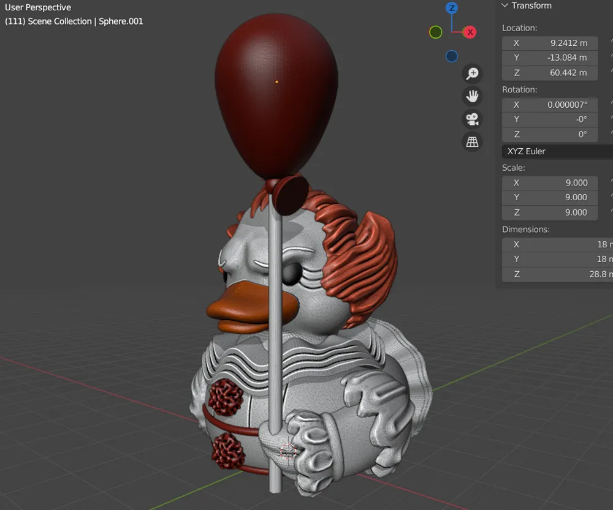
Task: Open the XYZ Euler rotation mode dropdown
Action: tap(557, 151)
